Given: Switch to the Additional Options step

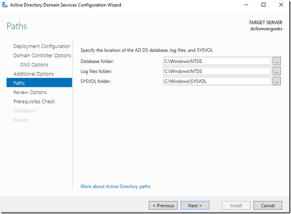Looking at the screenshot, I should tap(33, 74).
